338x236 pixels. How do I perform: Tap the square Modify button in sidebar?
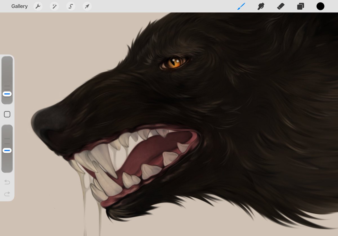pyautogui.click(x=7, y=114)
